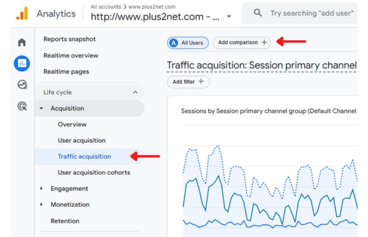
Task: Click the All Users 'A' badge
Action: click(x=173, y=43)
